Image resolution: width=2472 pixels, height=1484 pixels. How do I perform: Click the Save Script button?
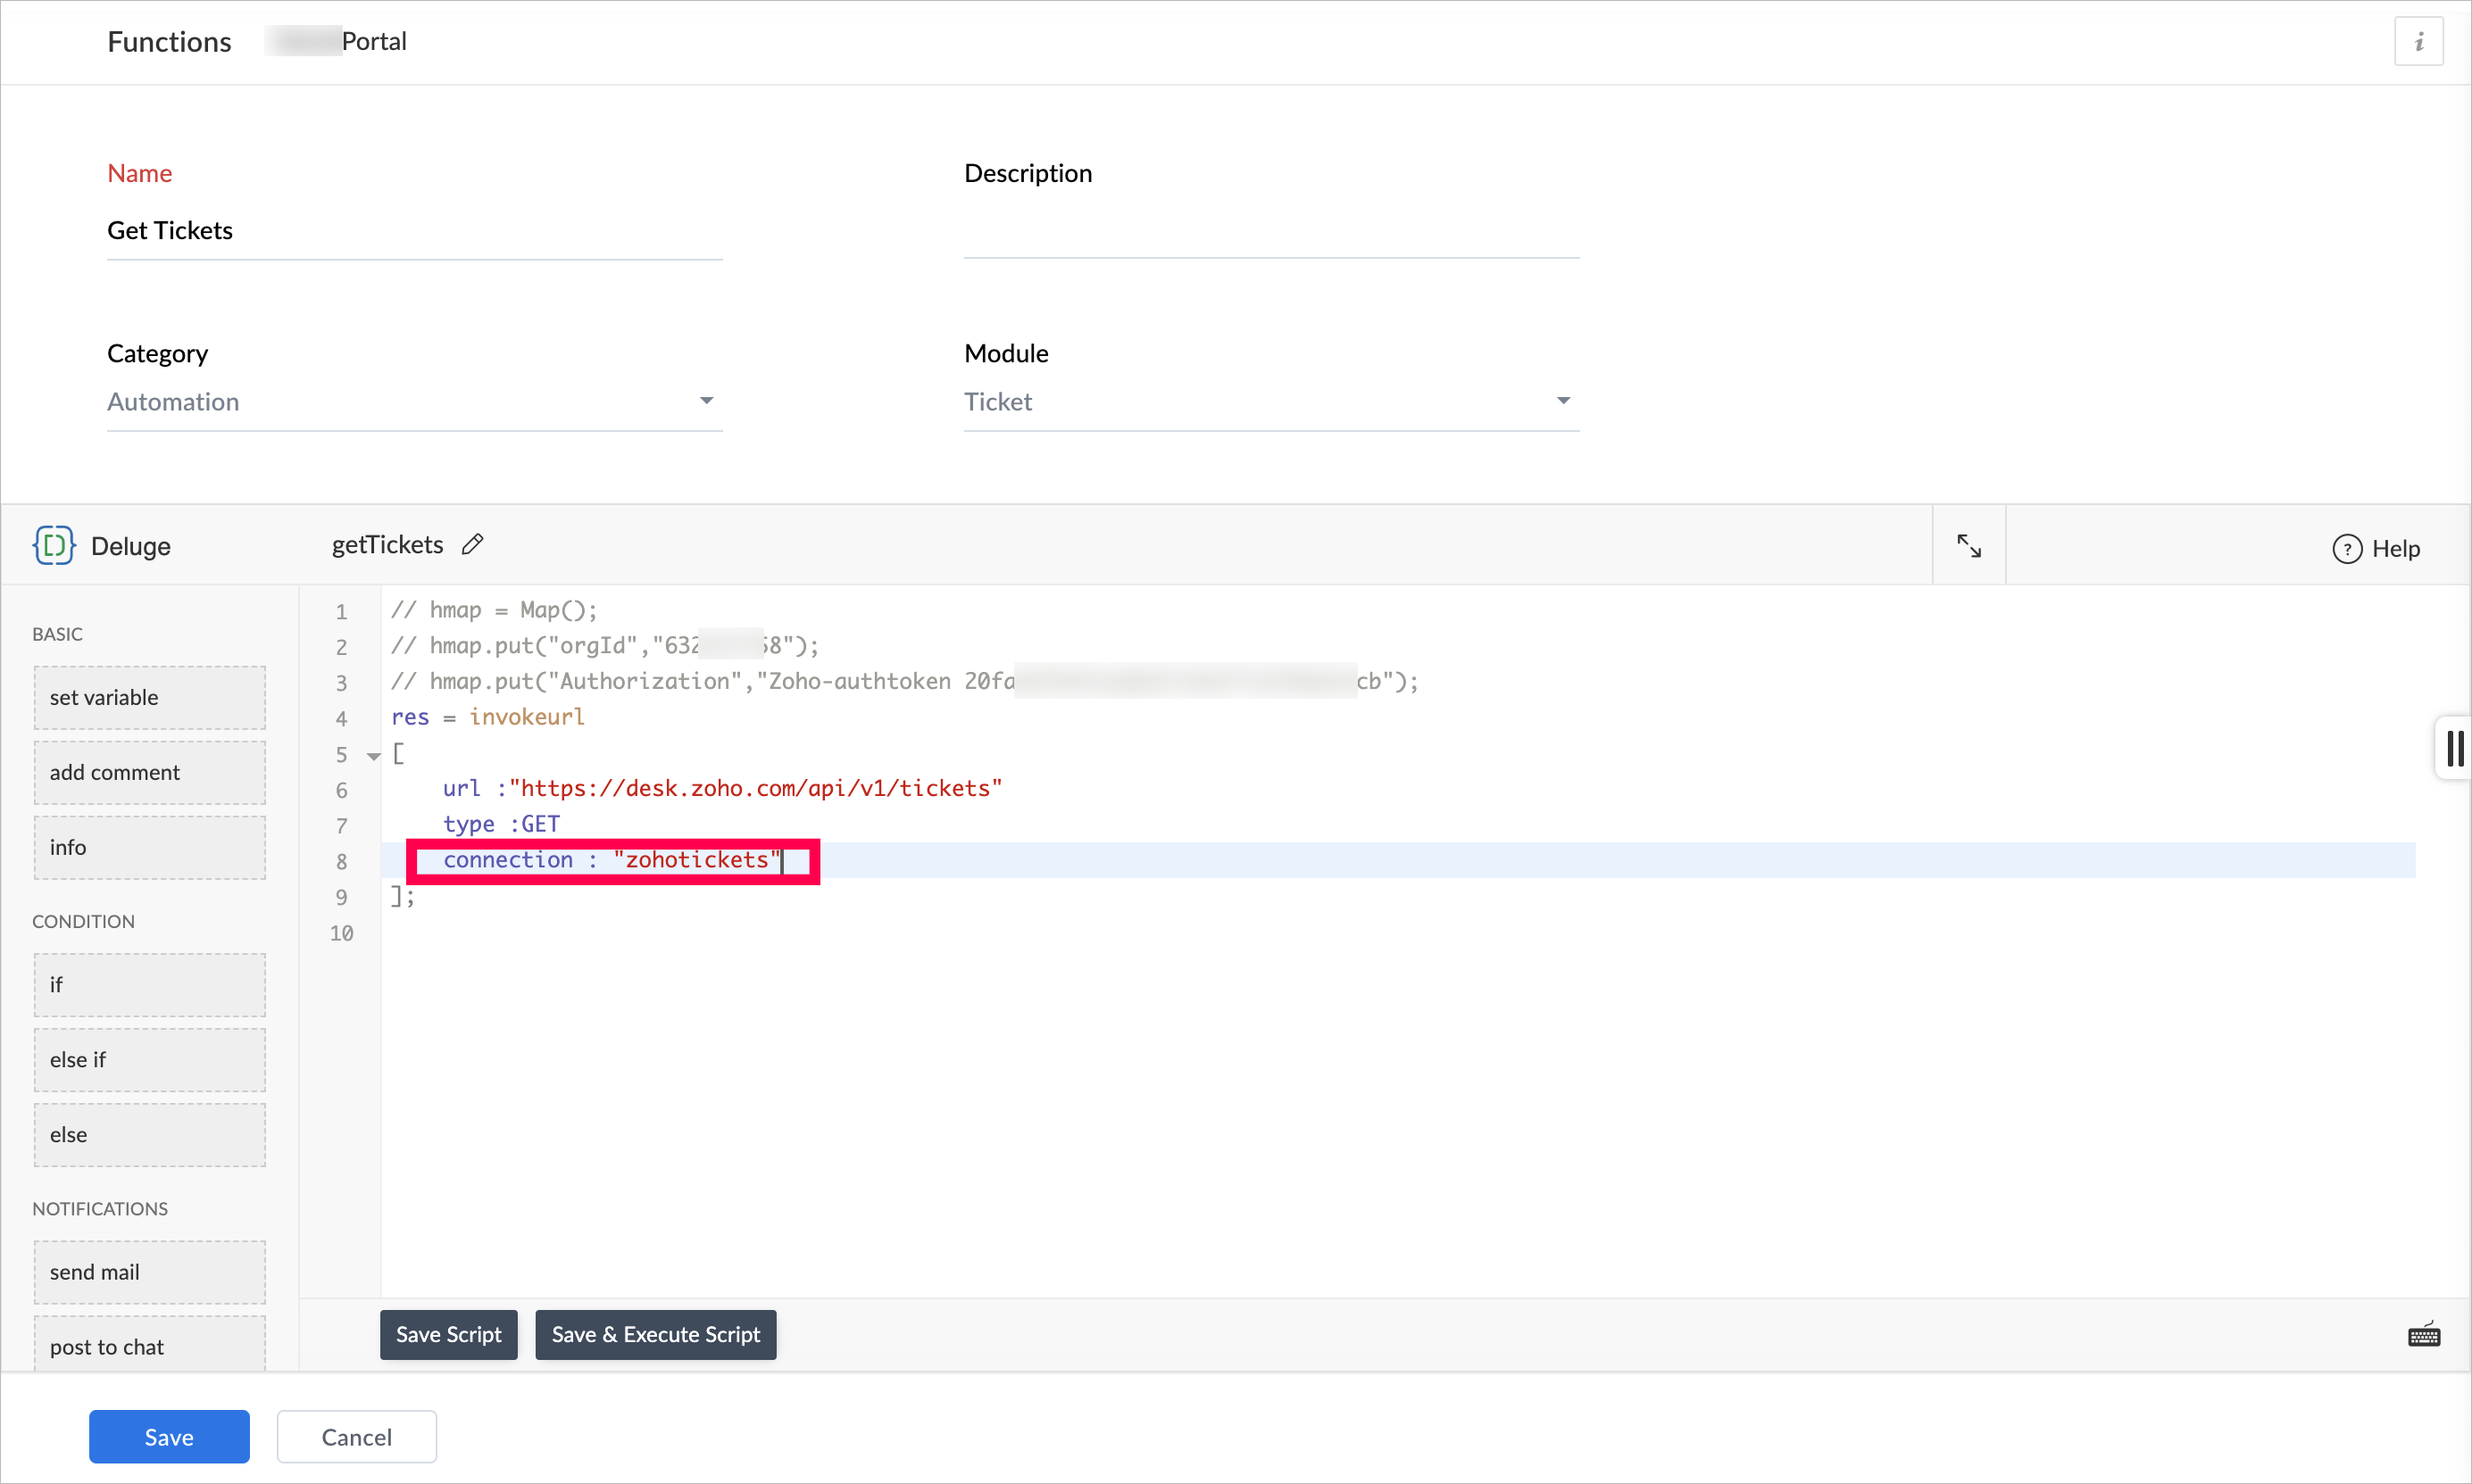[448, 1335]
